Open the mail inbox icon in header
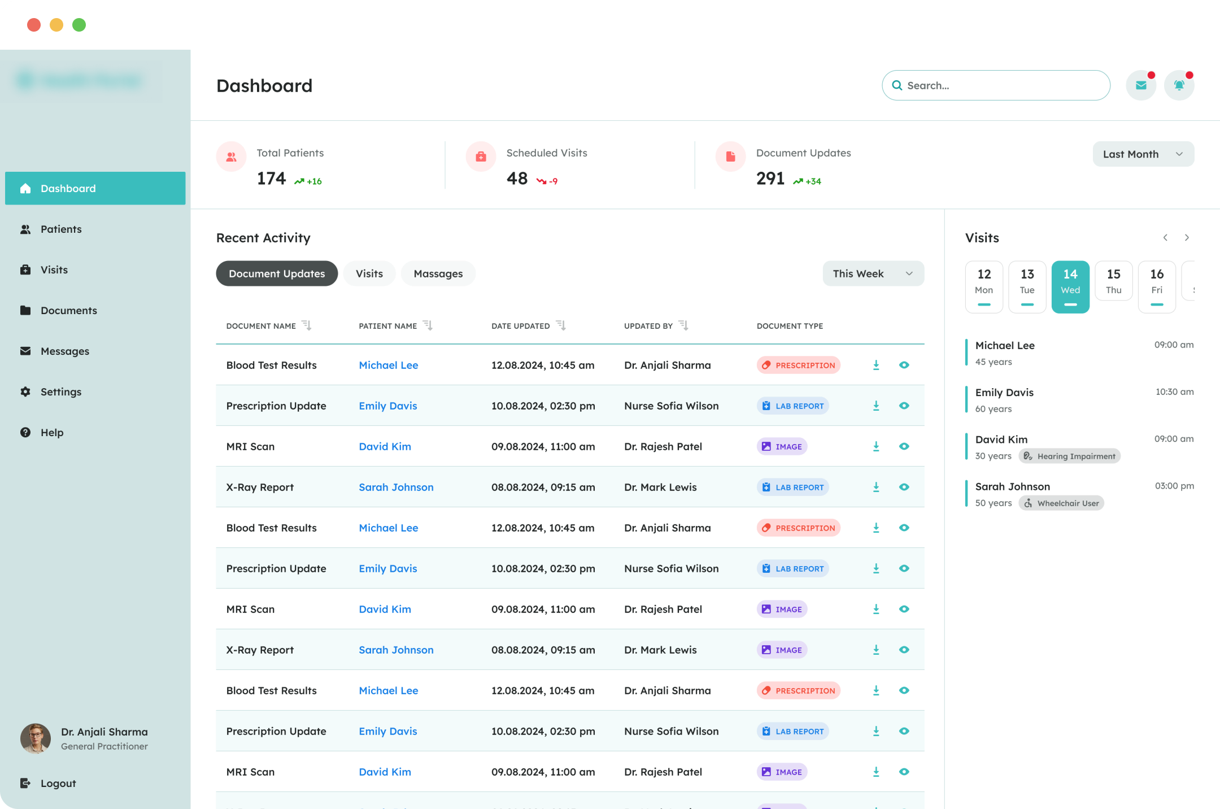The width and height of the screenshot is (1220, 809). [1141, 85]
